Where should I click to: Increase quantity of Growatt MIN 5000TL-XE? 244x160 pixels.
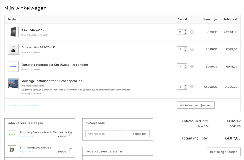185,48
